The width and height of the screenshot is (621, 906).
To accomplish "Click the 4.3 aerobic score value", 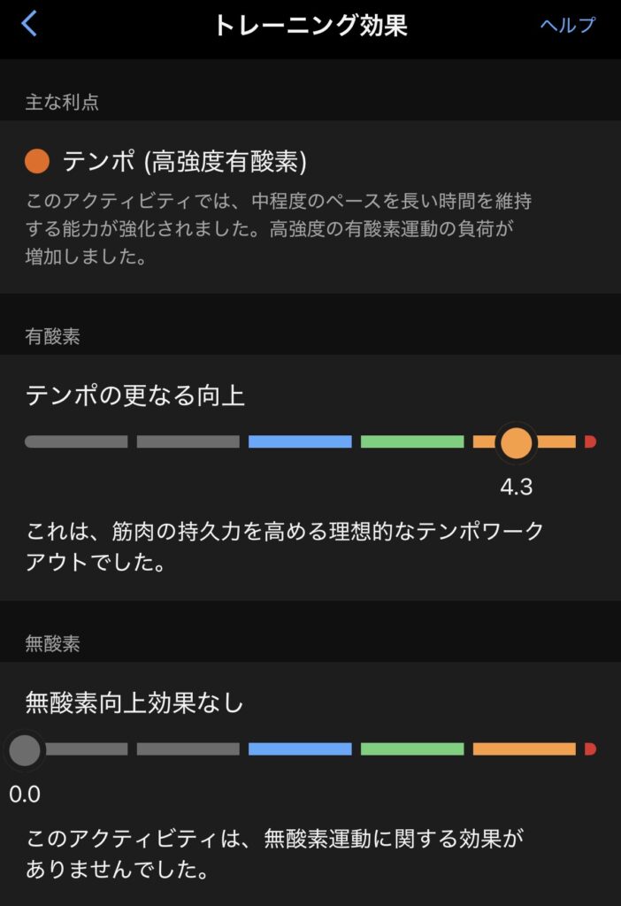I will [517, 487].
